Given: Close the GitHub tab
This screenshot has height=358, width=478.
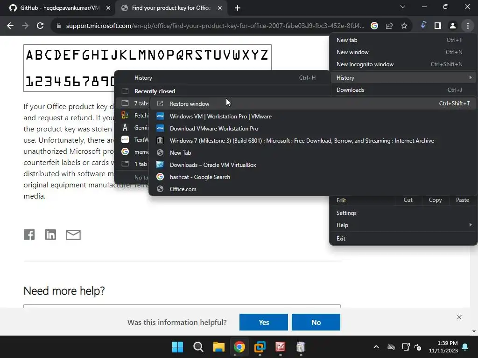Looking at the screenshot, I should (x=108, y=8).
